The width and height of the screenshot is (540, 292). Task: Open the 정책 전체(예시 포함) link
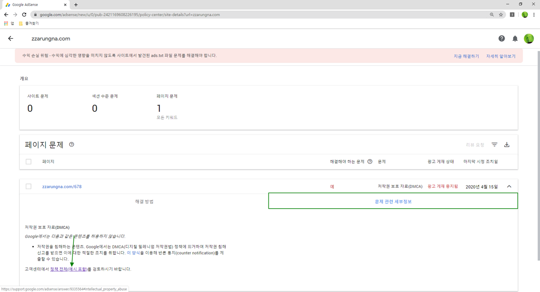click(69, 269)
